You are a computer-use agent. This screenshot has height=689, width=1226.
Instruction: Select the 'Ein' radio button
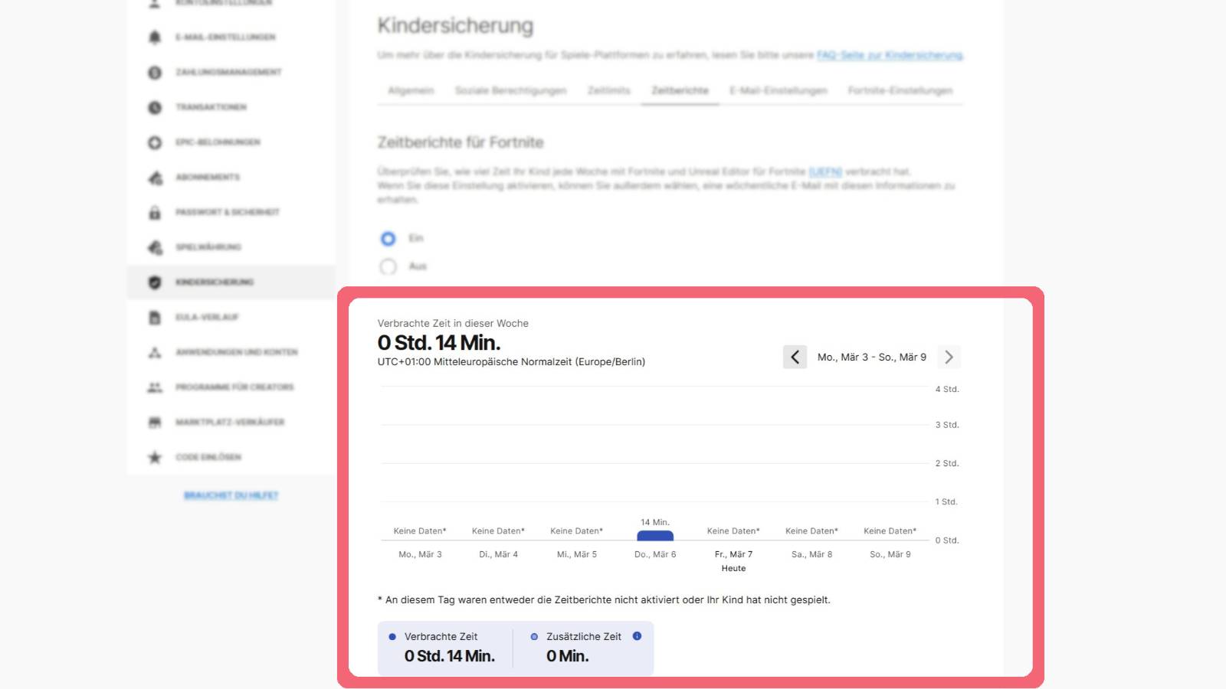click(x=388, y=239)
